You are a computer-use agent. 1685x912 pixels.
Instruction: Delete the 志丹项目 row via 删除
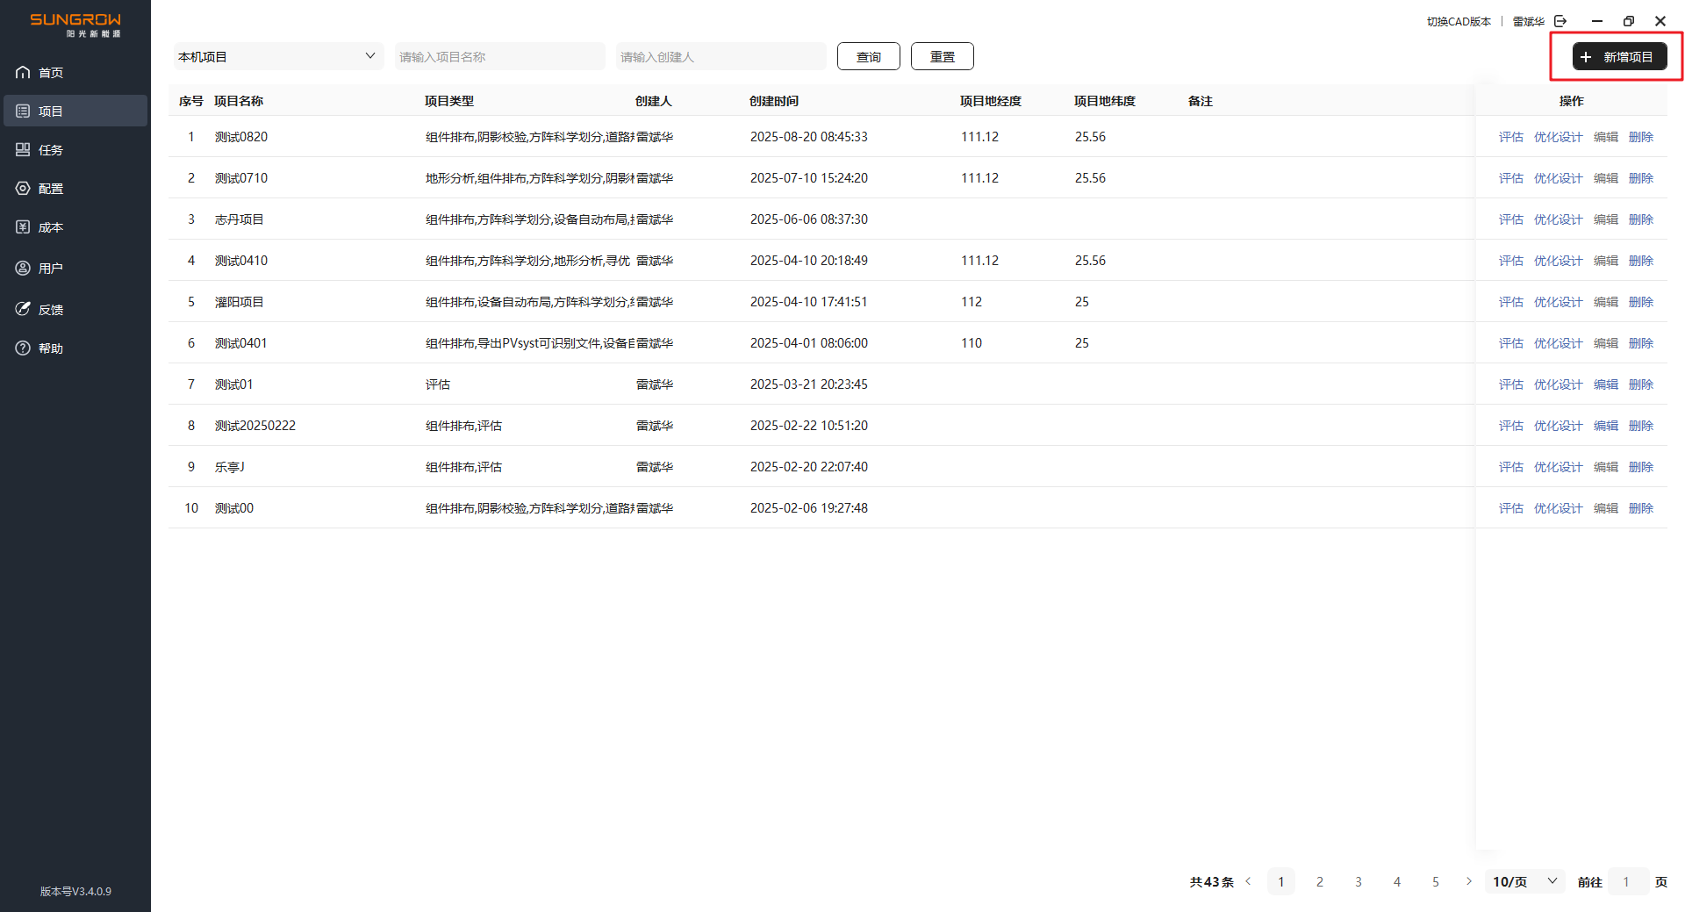coord(1640,219)
